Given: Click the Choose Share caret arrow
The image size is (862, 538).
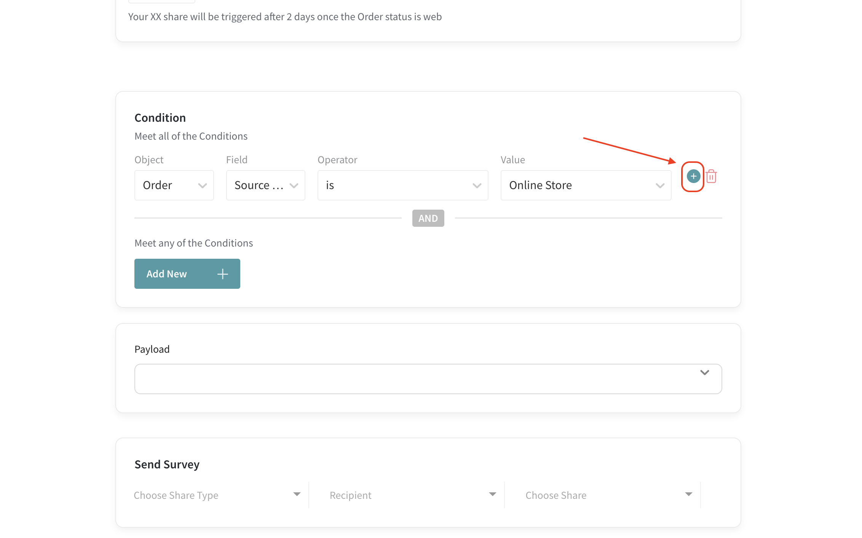Looking at the screenshot, I should tap(688, 494).
